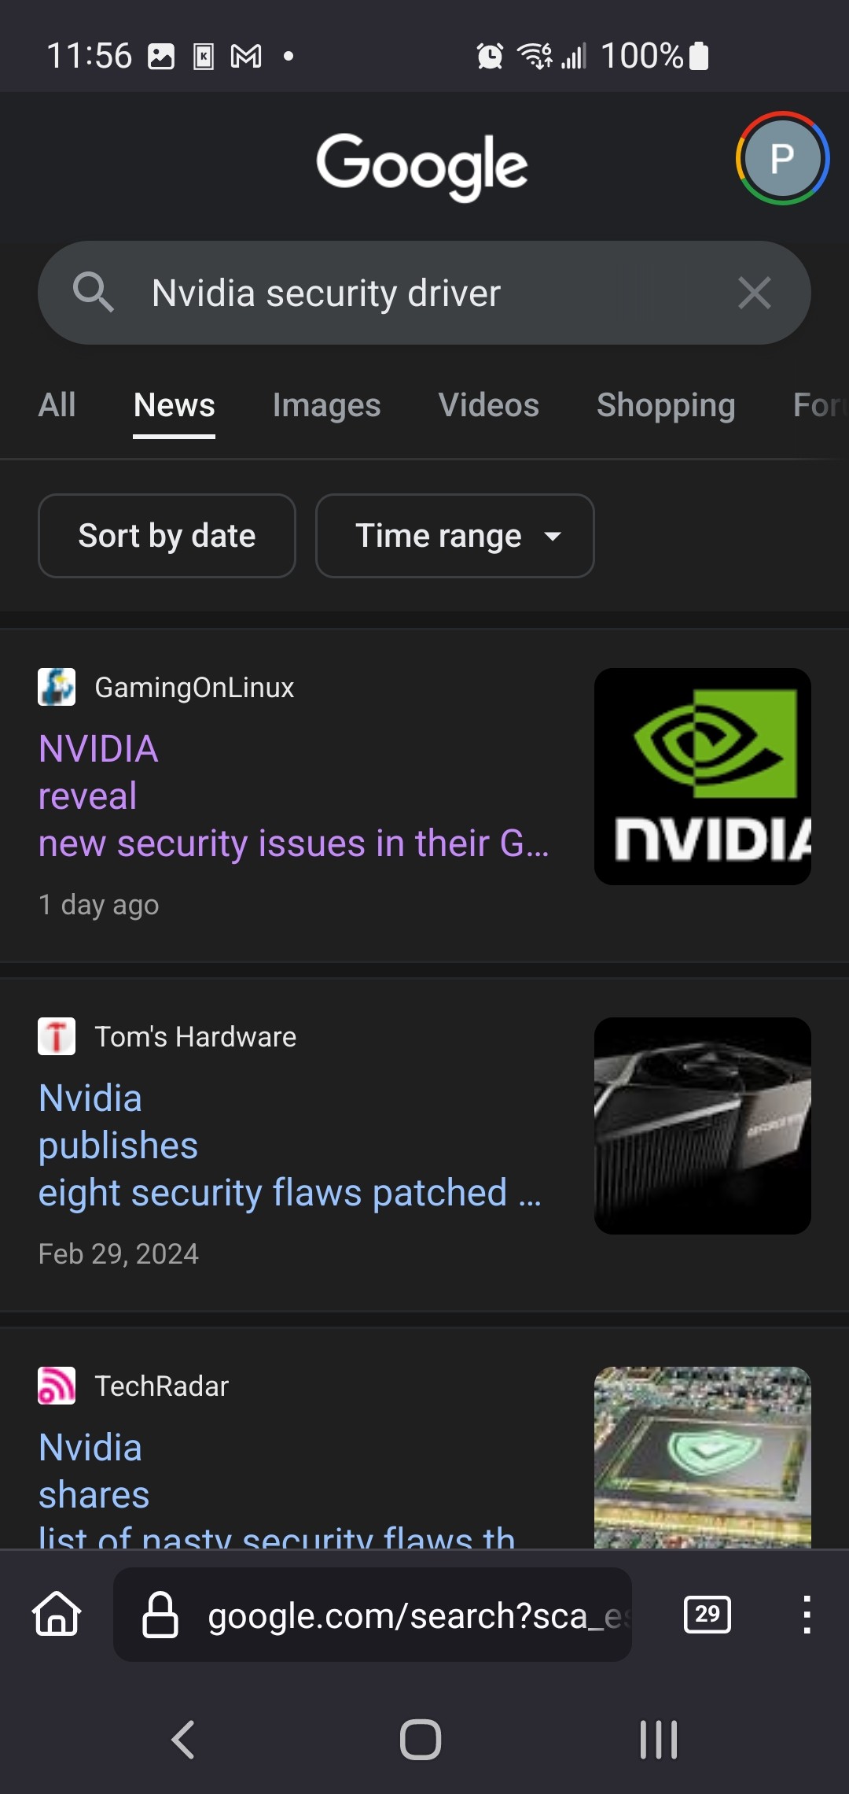The height and width of the screenshot is (1794, 849).
Task: Switch to the Shopping tab
Action: [x=666, y=405]
